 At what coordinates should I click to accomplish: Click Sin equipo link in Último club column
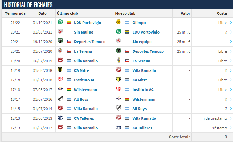coord(83,32)
